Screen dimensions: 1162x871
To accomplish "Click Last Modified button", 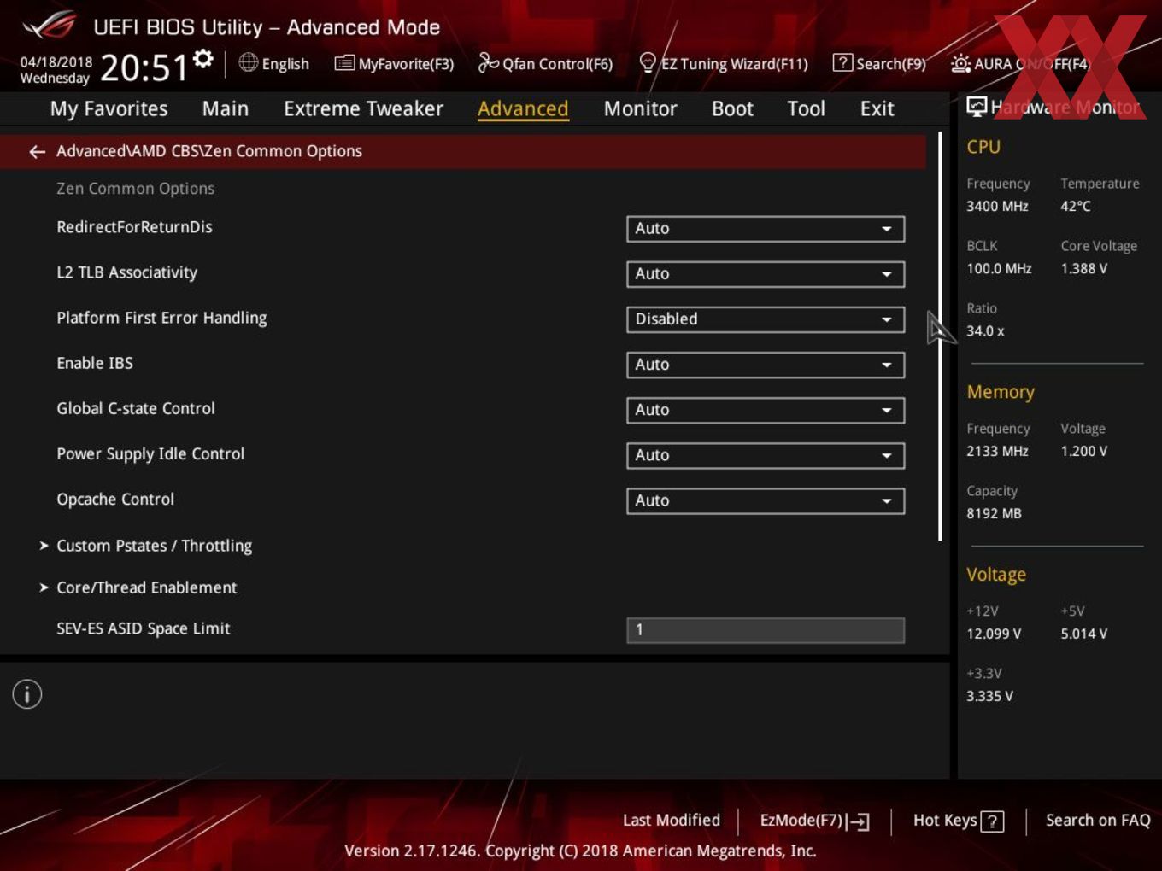I will click(x=672, y=821).
